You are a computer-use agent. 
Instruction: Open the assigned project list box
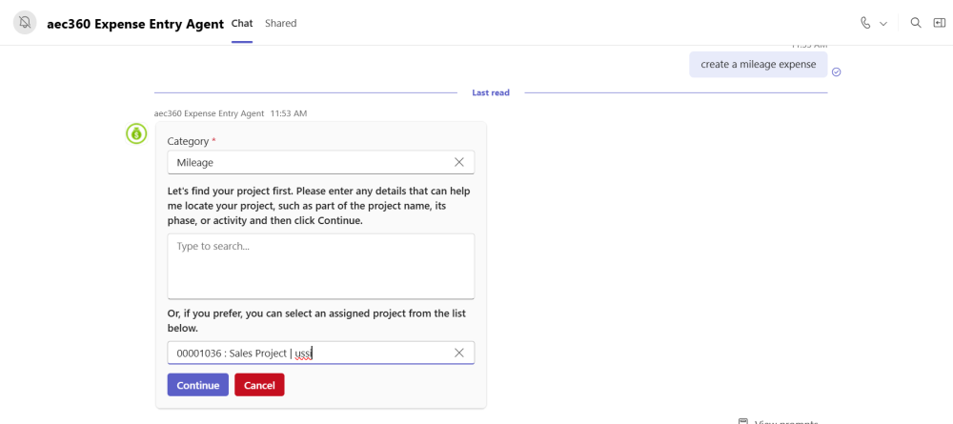click(x=321, y=353)
